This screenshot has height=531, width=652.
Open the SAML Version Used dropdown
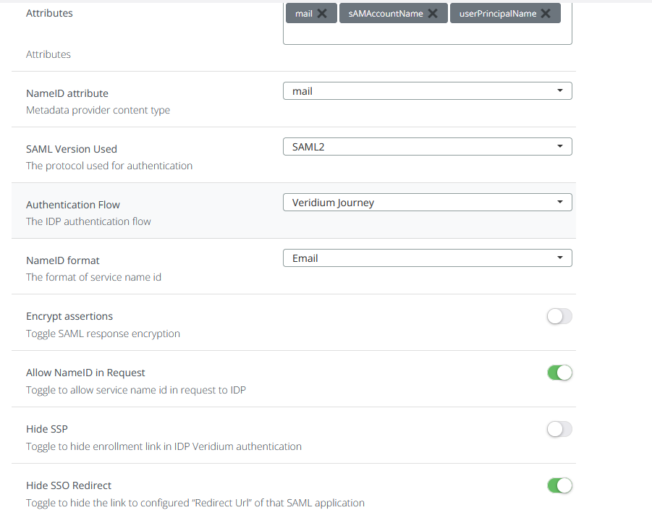coord(427,147)
